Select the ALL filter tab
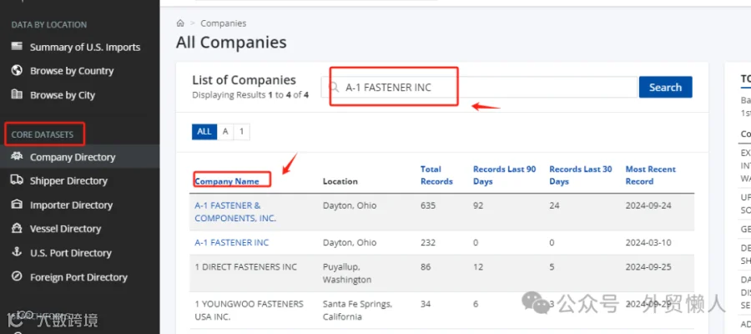The height and width of the screenshot is (334, 751). click(204, 132)
